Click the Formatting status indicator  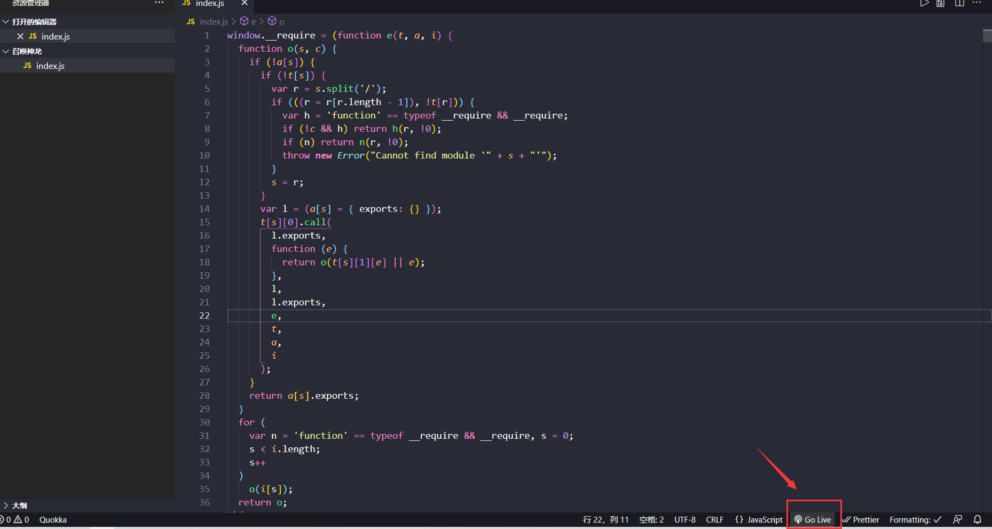[915, 519]
